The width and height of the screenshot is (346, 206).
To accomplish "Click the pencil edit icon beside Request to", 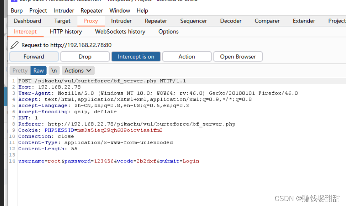I will coord(14,45).
